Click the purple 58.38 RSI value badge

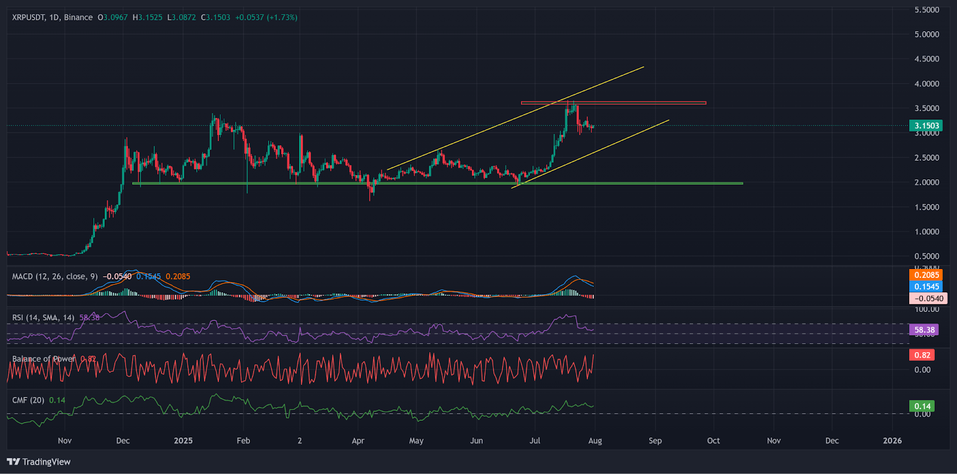(924, 330)
